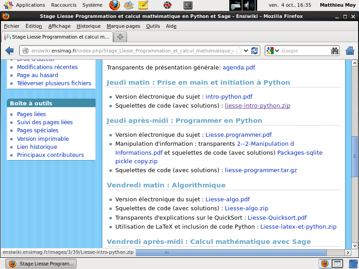Open Téléverser plusieurs fichiers

tap(54, 83)
